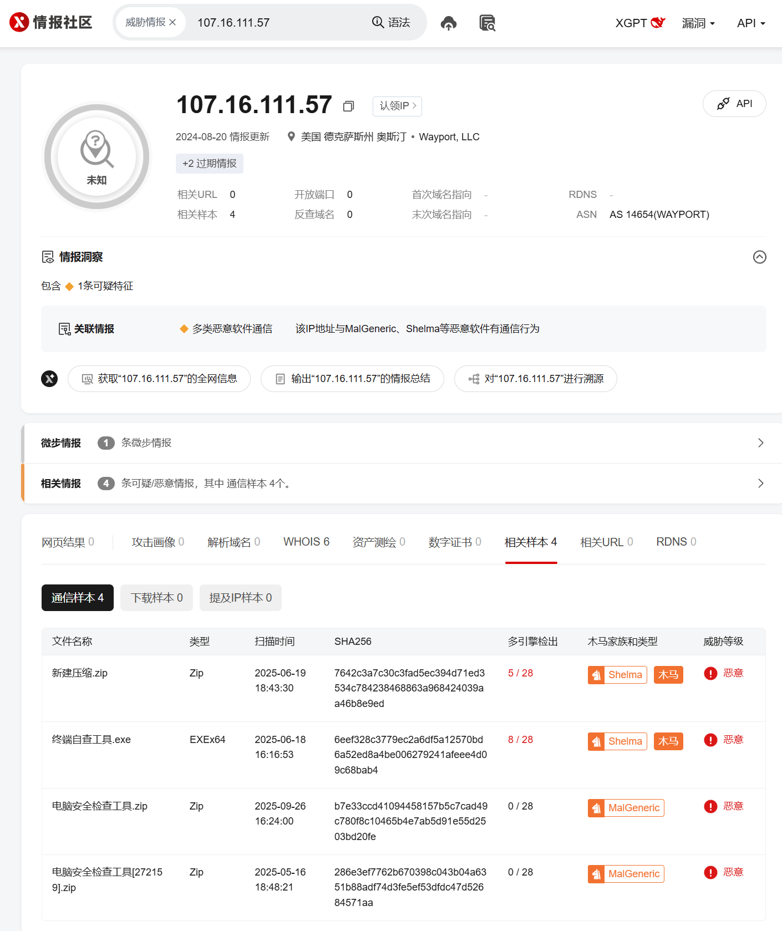Click the SHA256 starting with b7e33ccd

tap(411, 821)
